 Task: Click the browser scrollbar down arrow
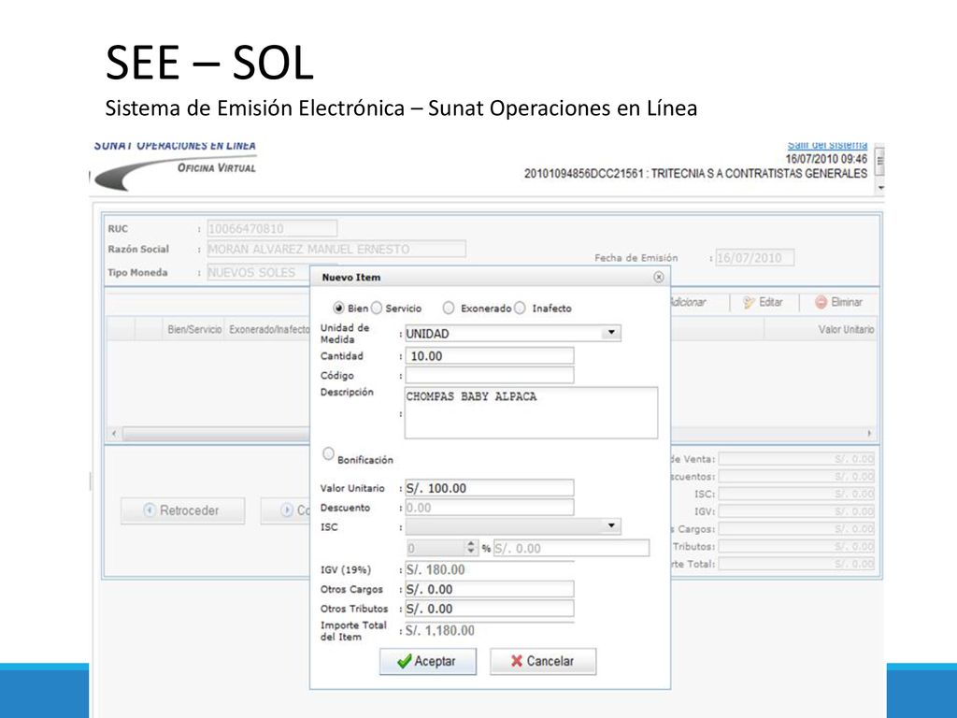pyautogui.click(x=880, y=188)
